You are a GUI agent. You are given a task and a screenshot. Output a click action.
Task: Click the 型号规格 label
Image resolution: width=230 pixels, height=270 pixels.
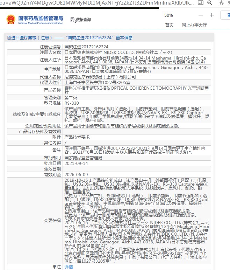(52, 103)
